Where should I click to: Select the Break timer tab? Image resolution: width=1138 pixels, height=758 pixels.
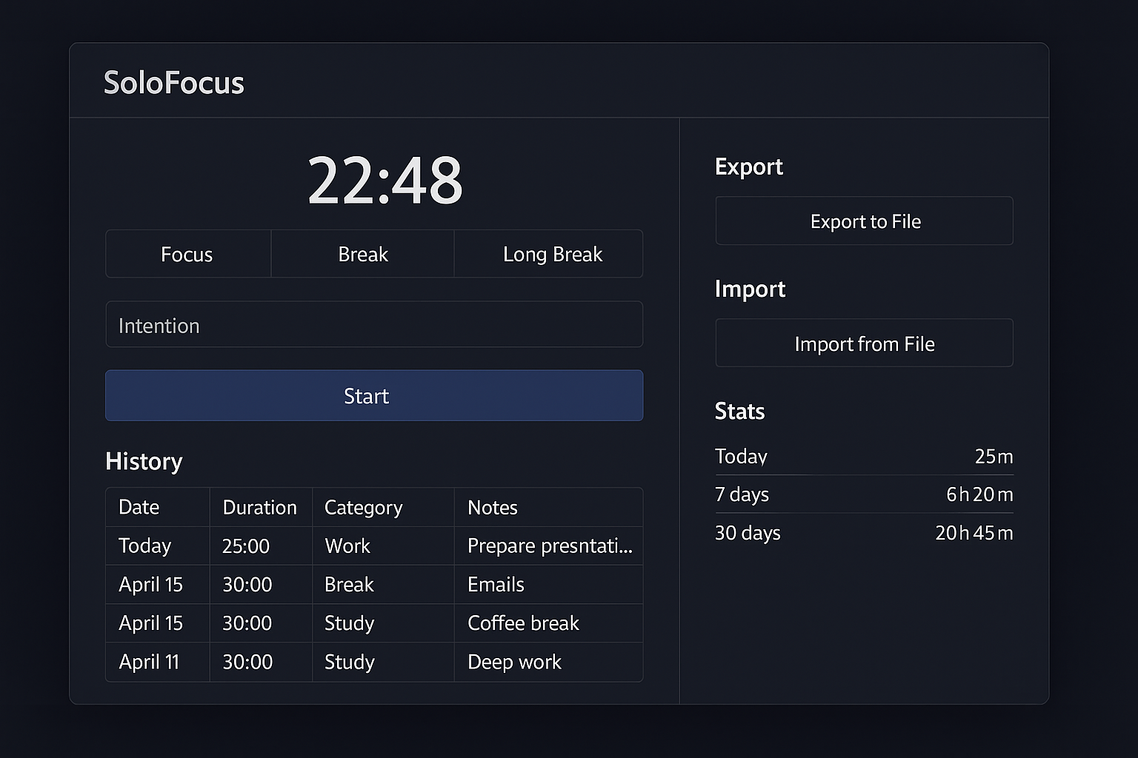click(362, 255)
